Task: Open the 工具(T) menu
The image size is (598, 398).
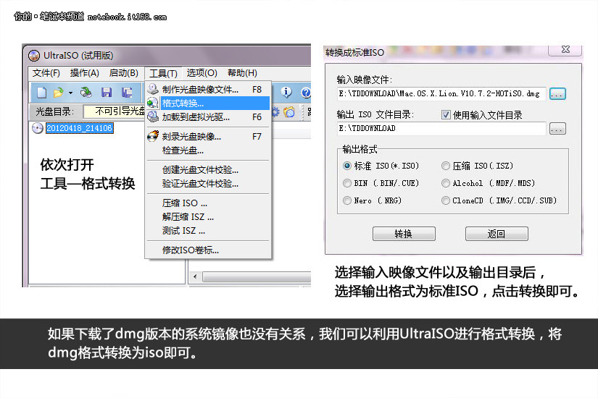Action: (x=163, y=73)
